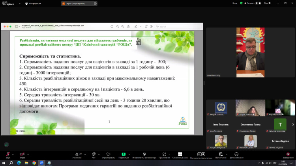Switch the УКР keyboard language indicator
The height and width of the screenshot is (166, 296).
(x=275, y=163)
